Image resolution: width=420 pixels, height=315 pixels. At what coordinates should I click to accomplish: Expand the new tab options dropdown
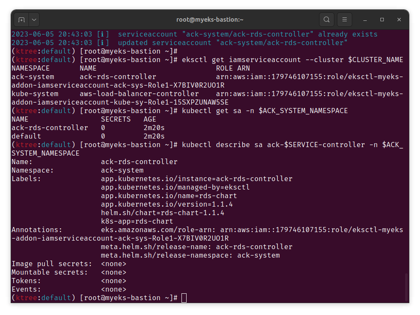pyautogui.click(x=34, y=20)
